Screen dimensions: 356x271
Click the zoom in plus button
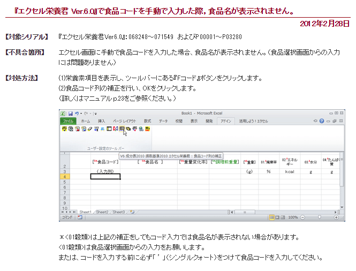point(336,217)
